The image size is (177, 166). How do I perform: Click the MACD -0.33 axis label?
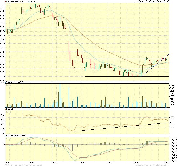(x=173, y=161)
